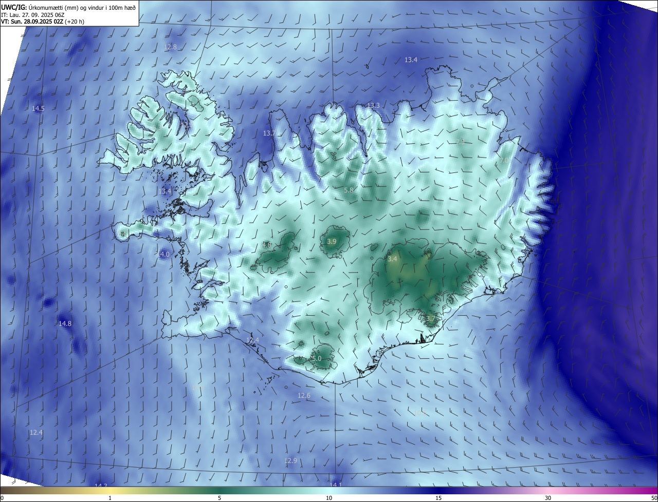Click the 3.4 value label on Vatnajökull glacier
The height and width of the screenshot is (502, 658).
392,259
